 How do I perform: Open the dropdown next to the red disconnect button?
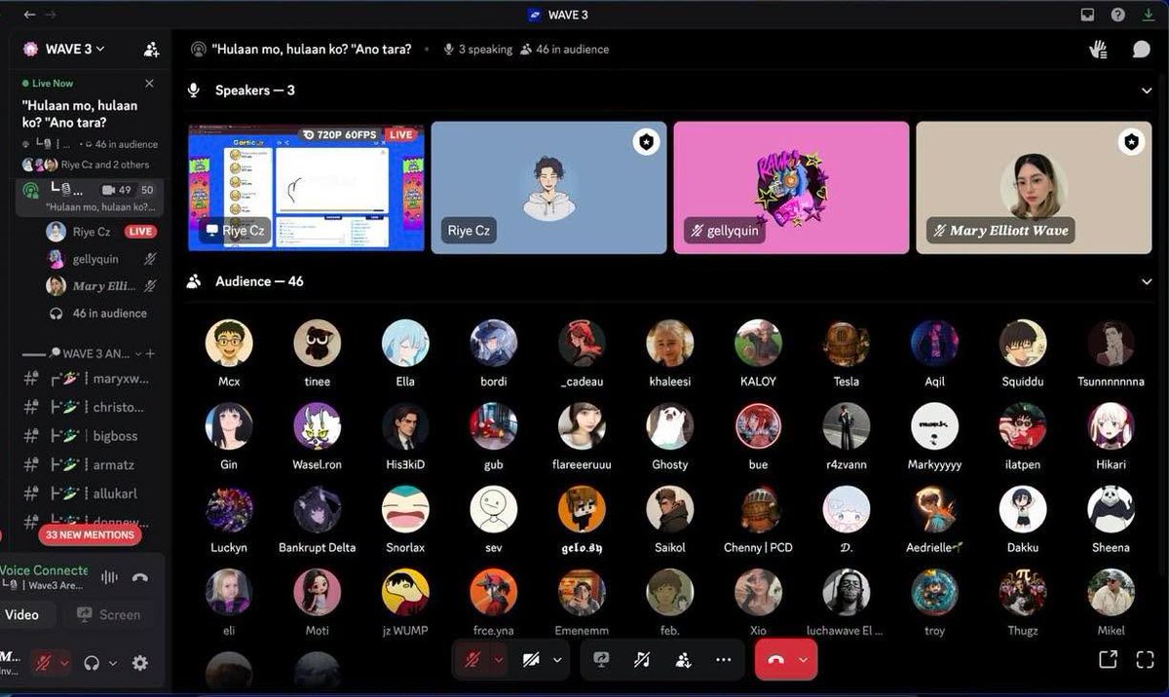click(x=804, y=659)
